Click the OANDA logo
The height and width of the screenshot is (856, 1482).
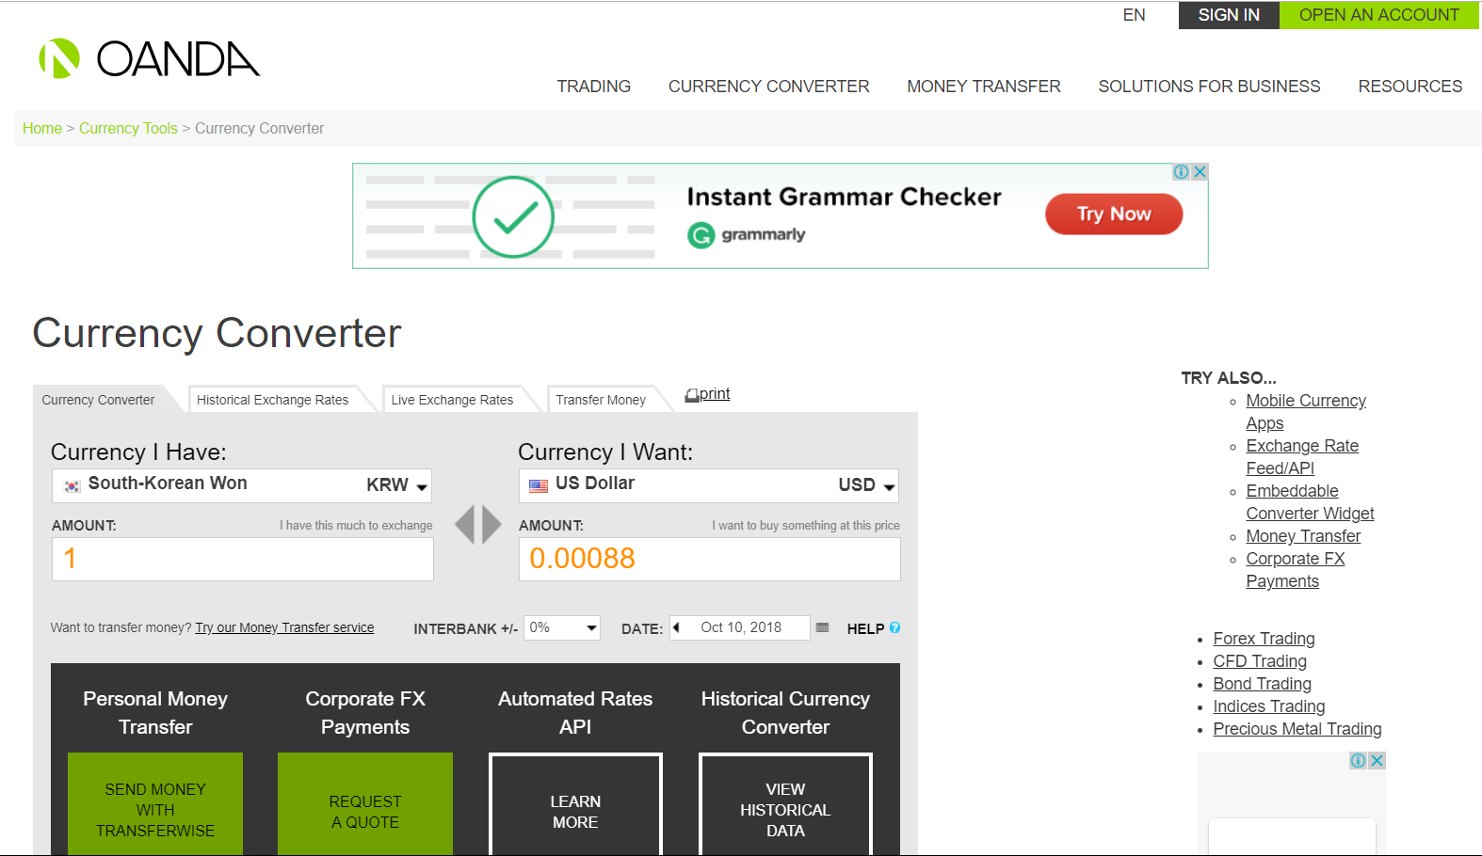[x=149, y=58]
